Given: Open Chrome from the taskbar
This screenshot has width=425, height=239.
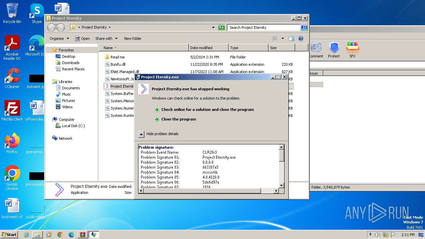Looking at the screenshot, I should [60, 235].
